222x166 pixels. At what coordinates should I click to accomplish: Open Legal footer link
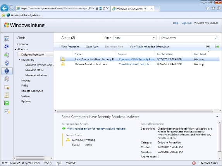pos(59,163)
